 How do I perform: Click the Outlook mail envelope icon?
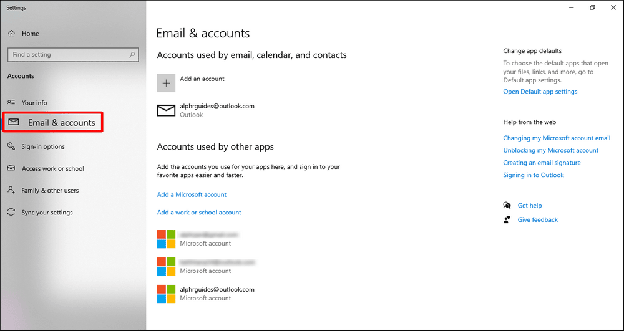pos(167,110)
